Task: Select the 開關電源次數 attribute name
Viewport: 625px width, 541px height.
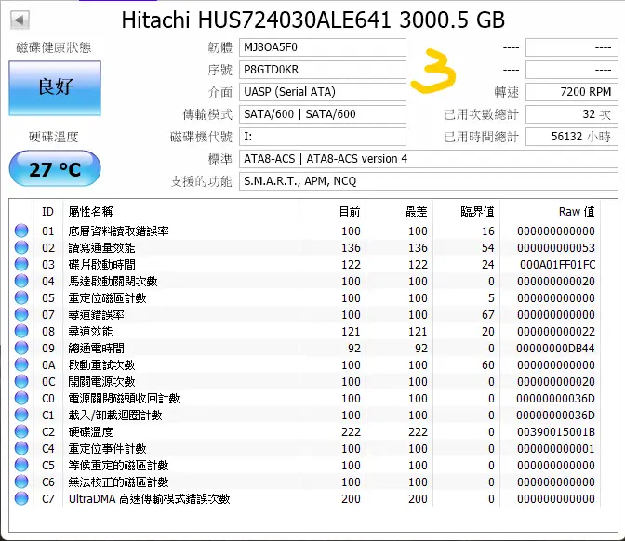Action: (101, 382)
